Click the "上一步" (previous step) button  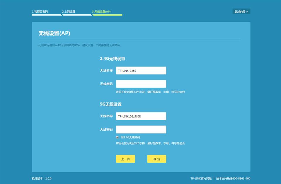coord(125,159)
